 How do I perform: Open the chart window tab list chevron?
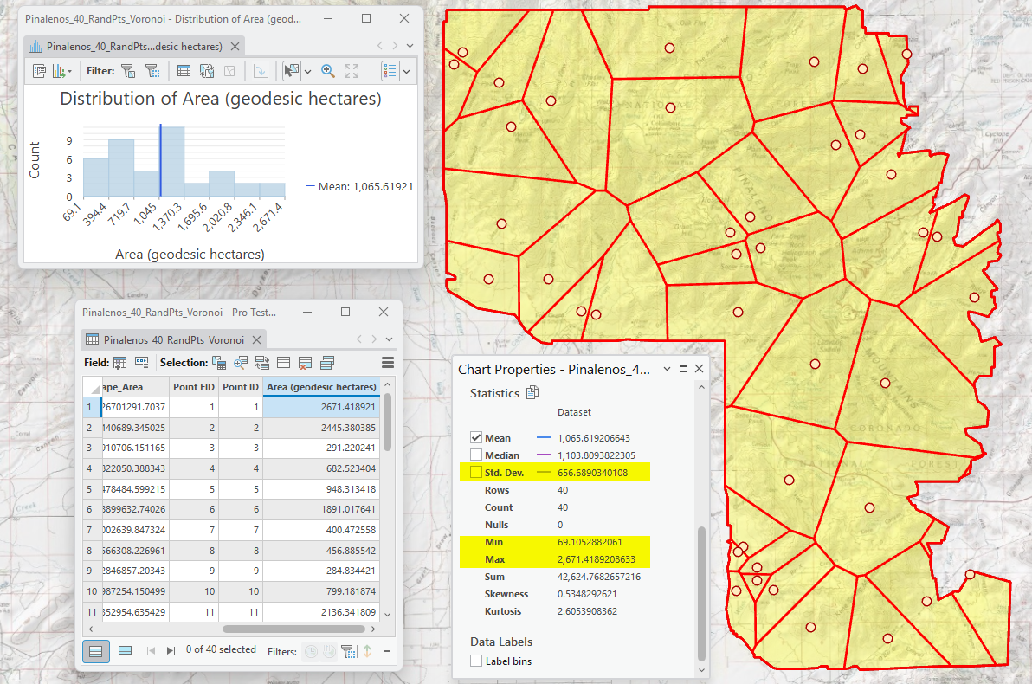(x=410, y=46)
